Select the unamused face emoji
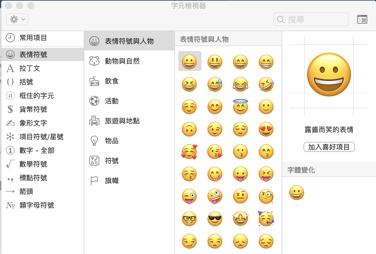Image resolution: width=376 pixels, height=254 pixels. tap(215, 242)
